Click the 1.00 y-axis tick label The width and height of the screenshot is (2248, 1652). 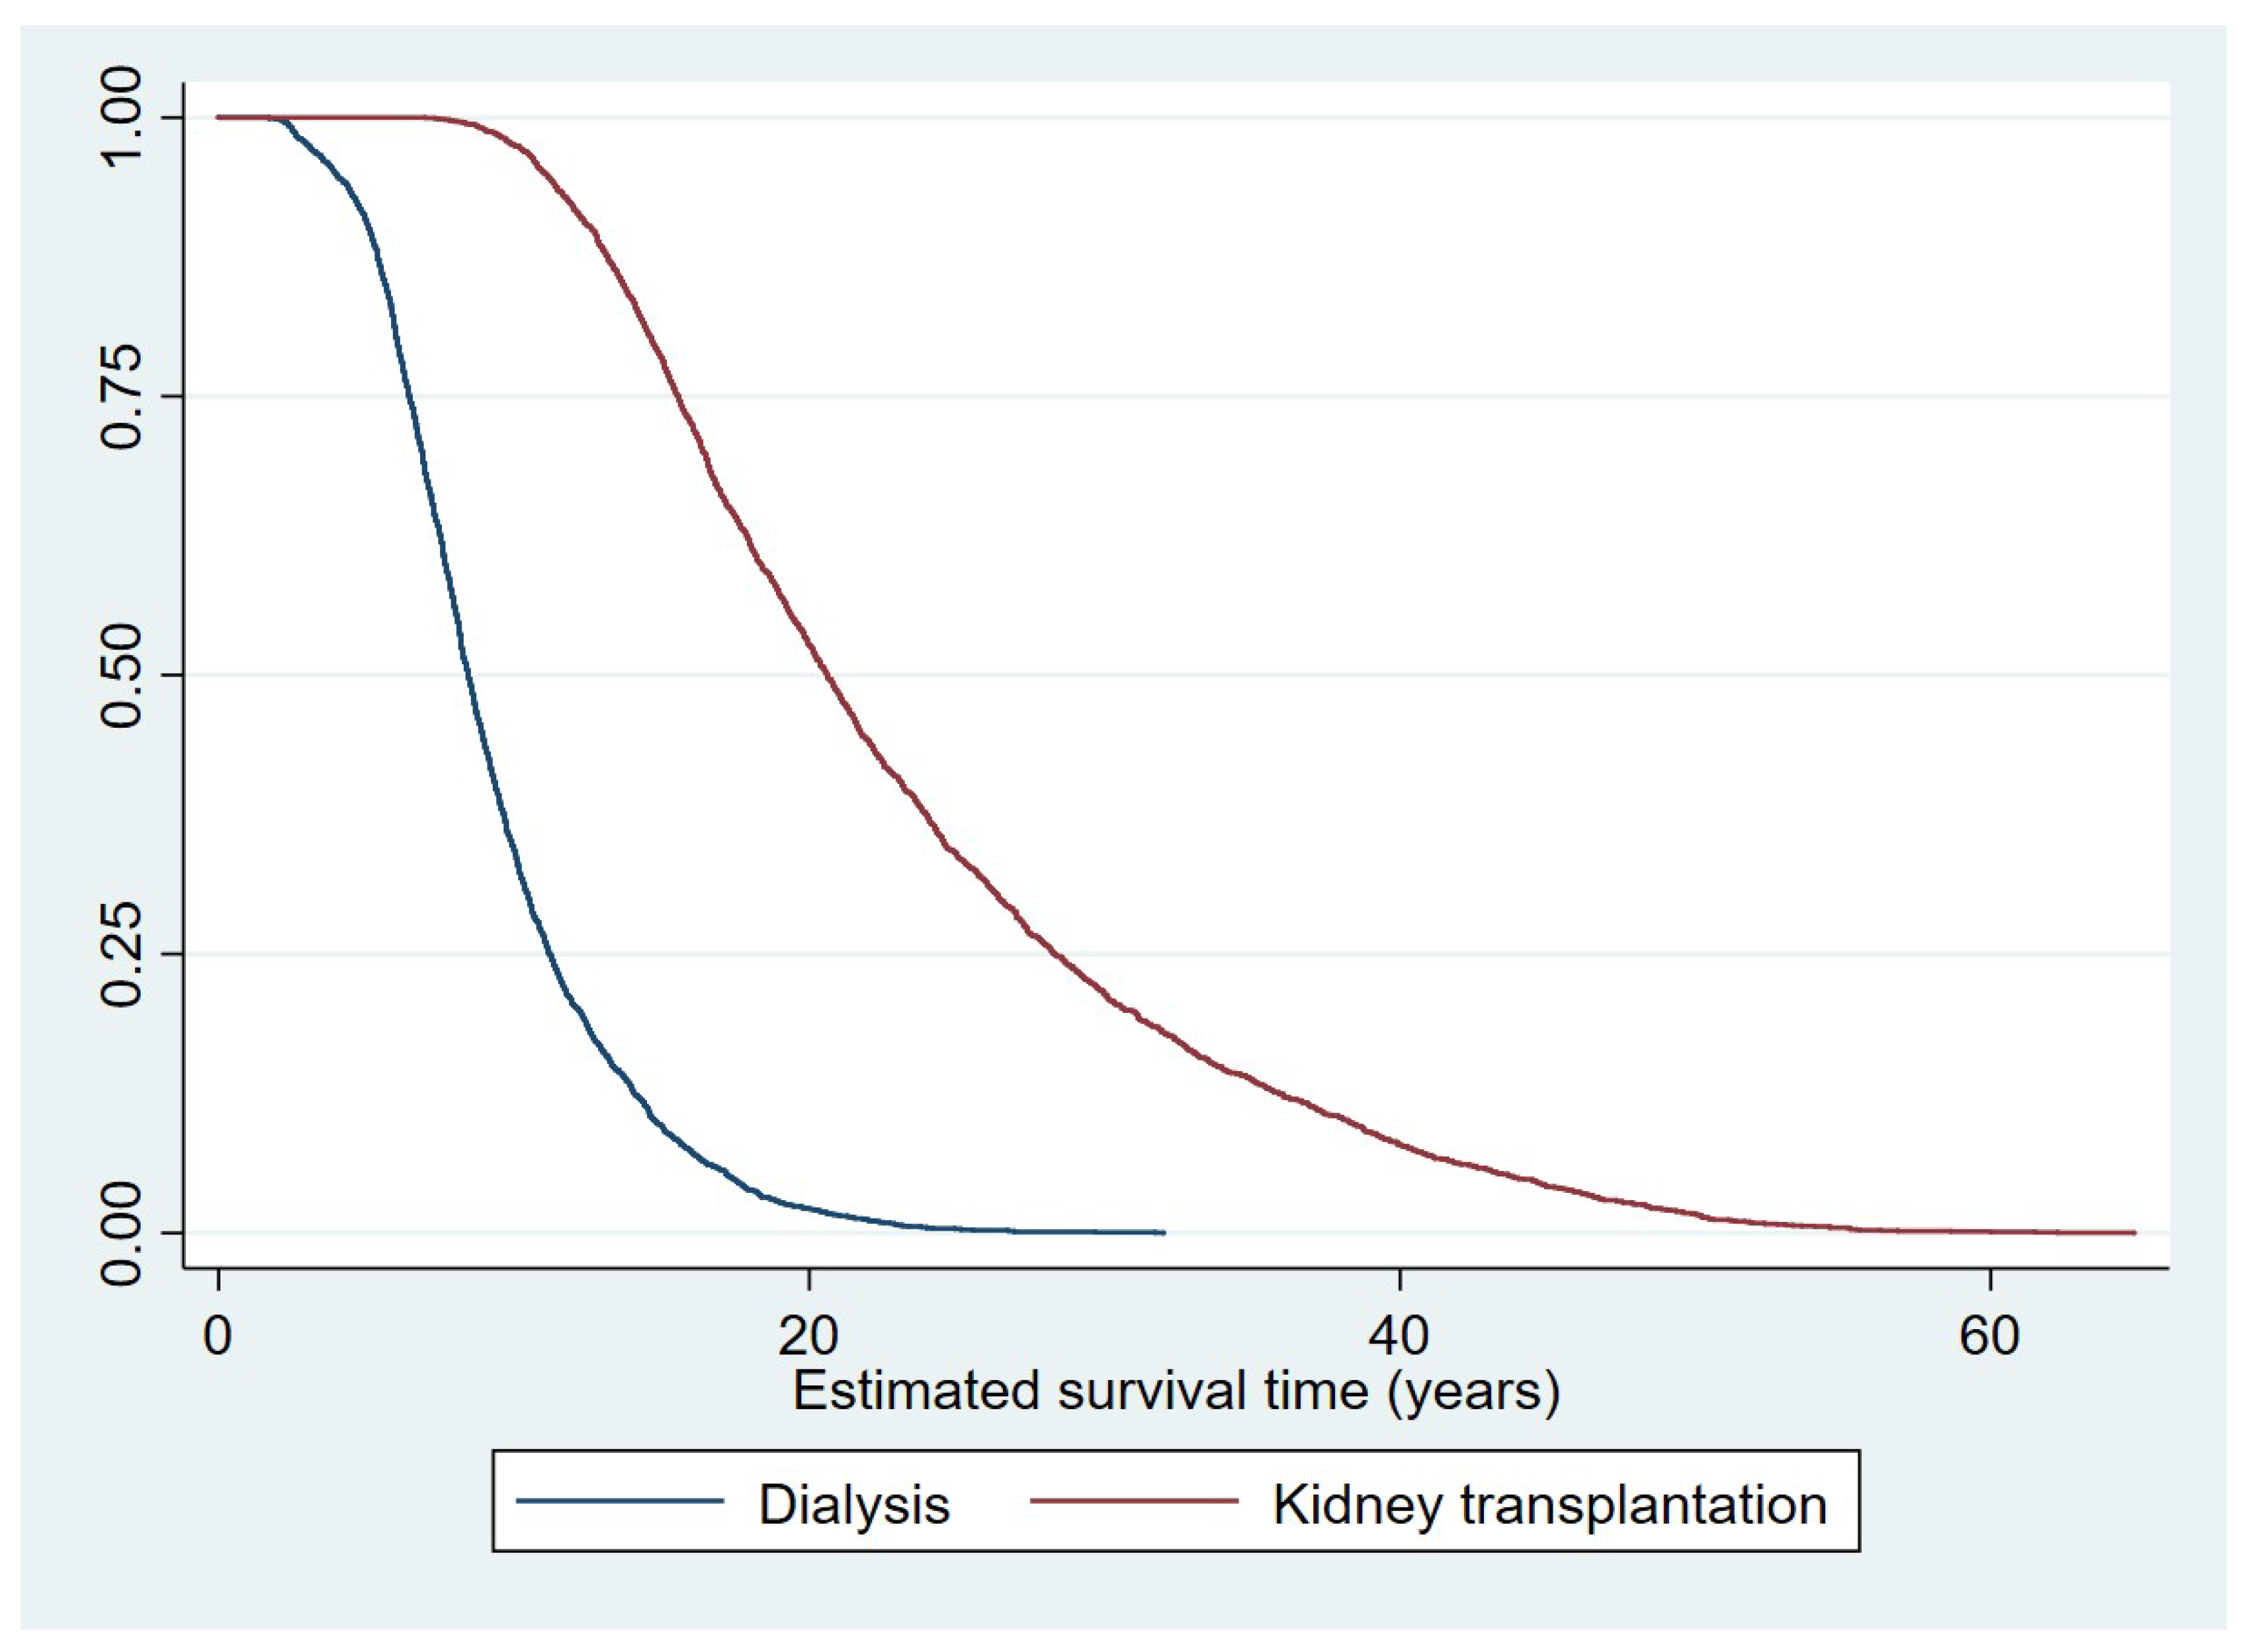pos(124,117)
